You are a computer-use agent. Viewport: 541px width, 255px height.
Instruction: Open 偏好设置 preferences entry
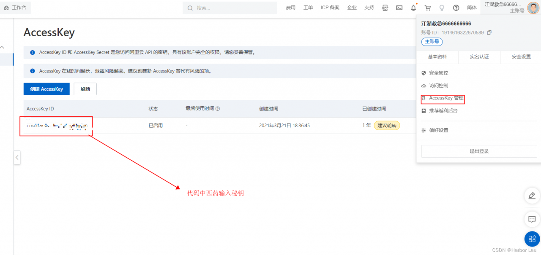tap(439, 130)
